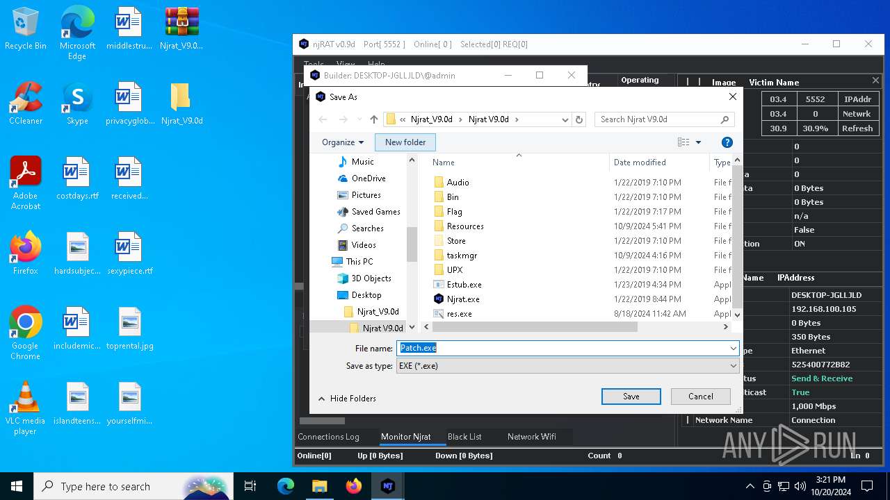The width and height of the screenshot is (890, 500).
Task: Open Recycle Bin desktop icon
Action: point(26,29)
